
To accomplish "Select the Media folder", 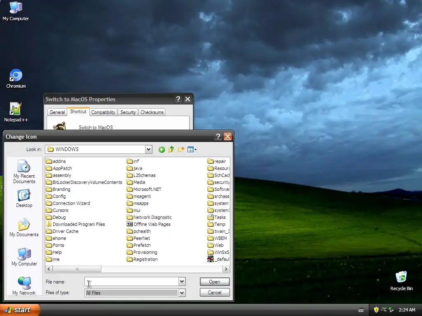I will 136,182.
